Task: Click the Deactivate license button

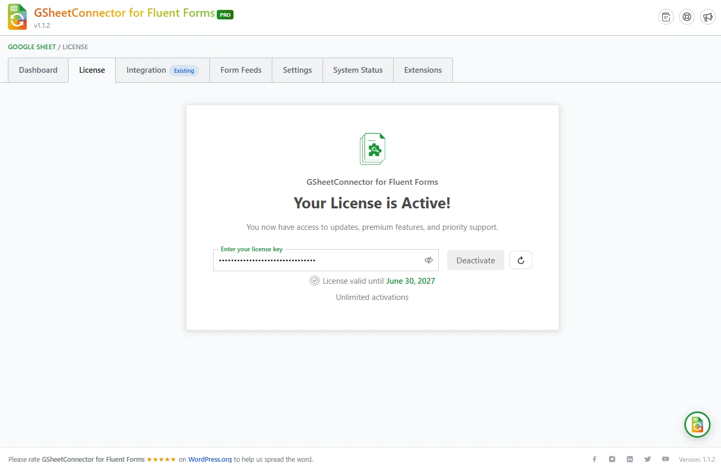Action: [475, 260]
